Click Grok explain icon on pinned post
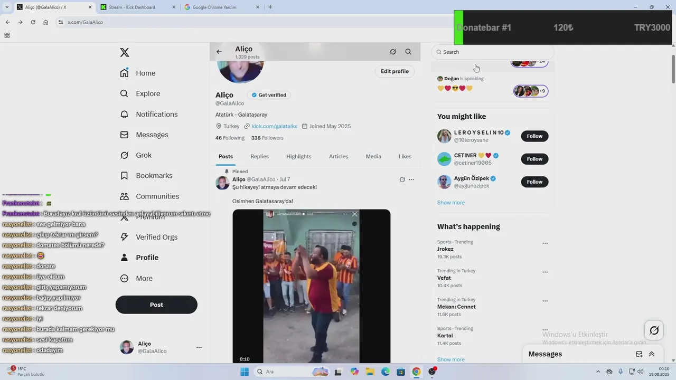Image resolution: width=676 pixels, height=380 pixels. (x=402, y=179)
